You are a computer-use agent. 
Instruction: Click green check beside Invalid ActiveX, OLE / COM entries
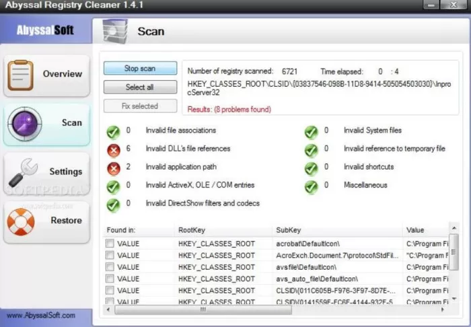pyautogui.click(x=113, y=187)
